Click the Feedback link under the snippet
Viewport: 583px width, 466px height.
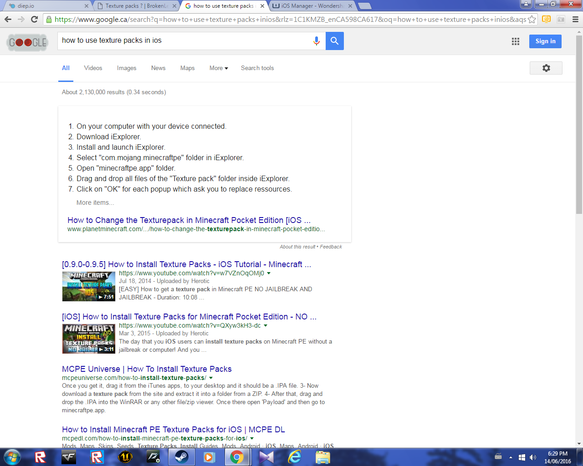pos(331,247)
